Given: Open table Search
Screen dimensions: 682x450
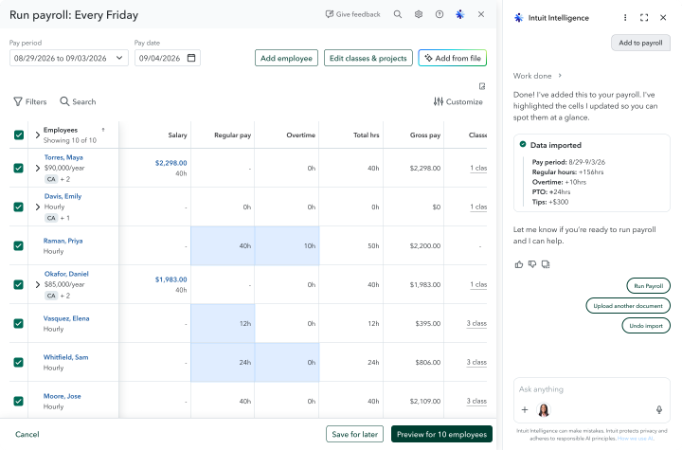Looking at the screenshot, I should click(x=78, y=101).
